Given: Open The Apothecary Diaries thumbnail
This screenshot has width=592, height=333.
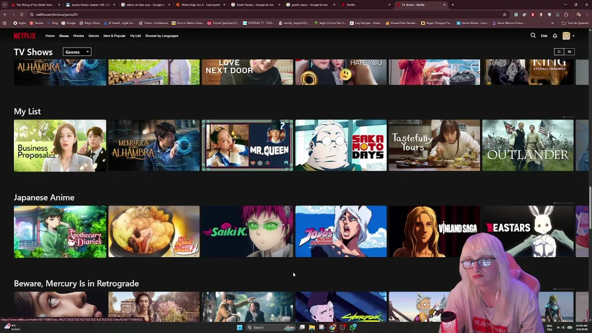Looking at the screenshot, I should click(60, 231).
